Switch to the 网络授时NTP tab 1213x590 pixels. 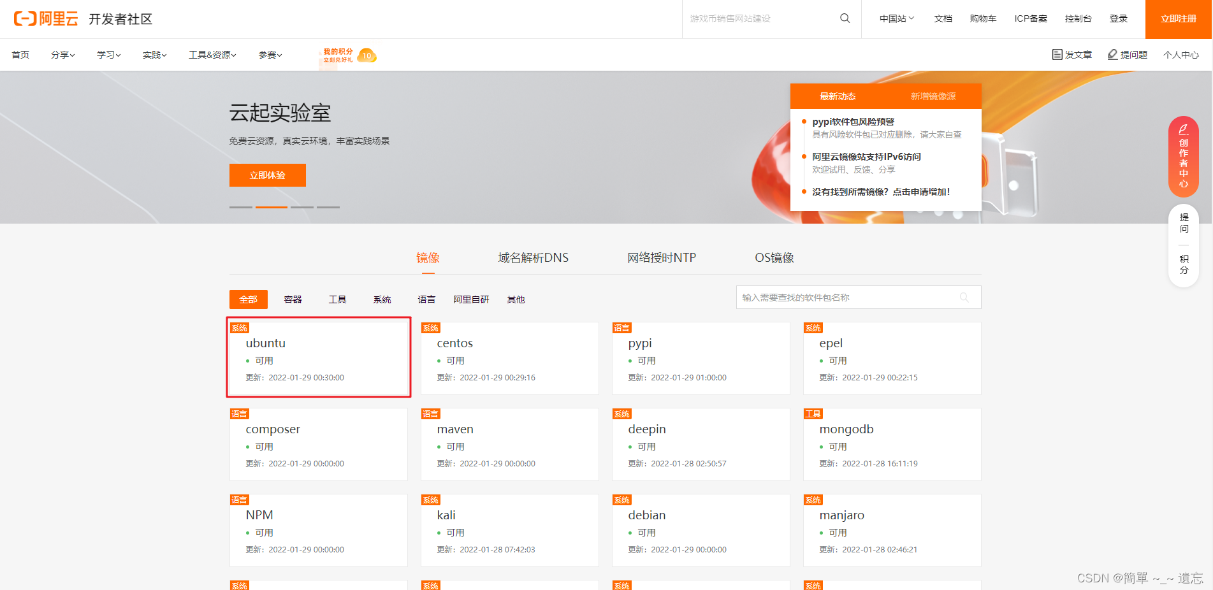click(662, 258)
